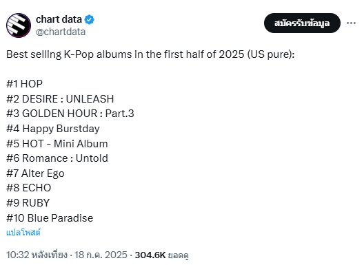Click the black subscribe button

click(302, 23)
